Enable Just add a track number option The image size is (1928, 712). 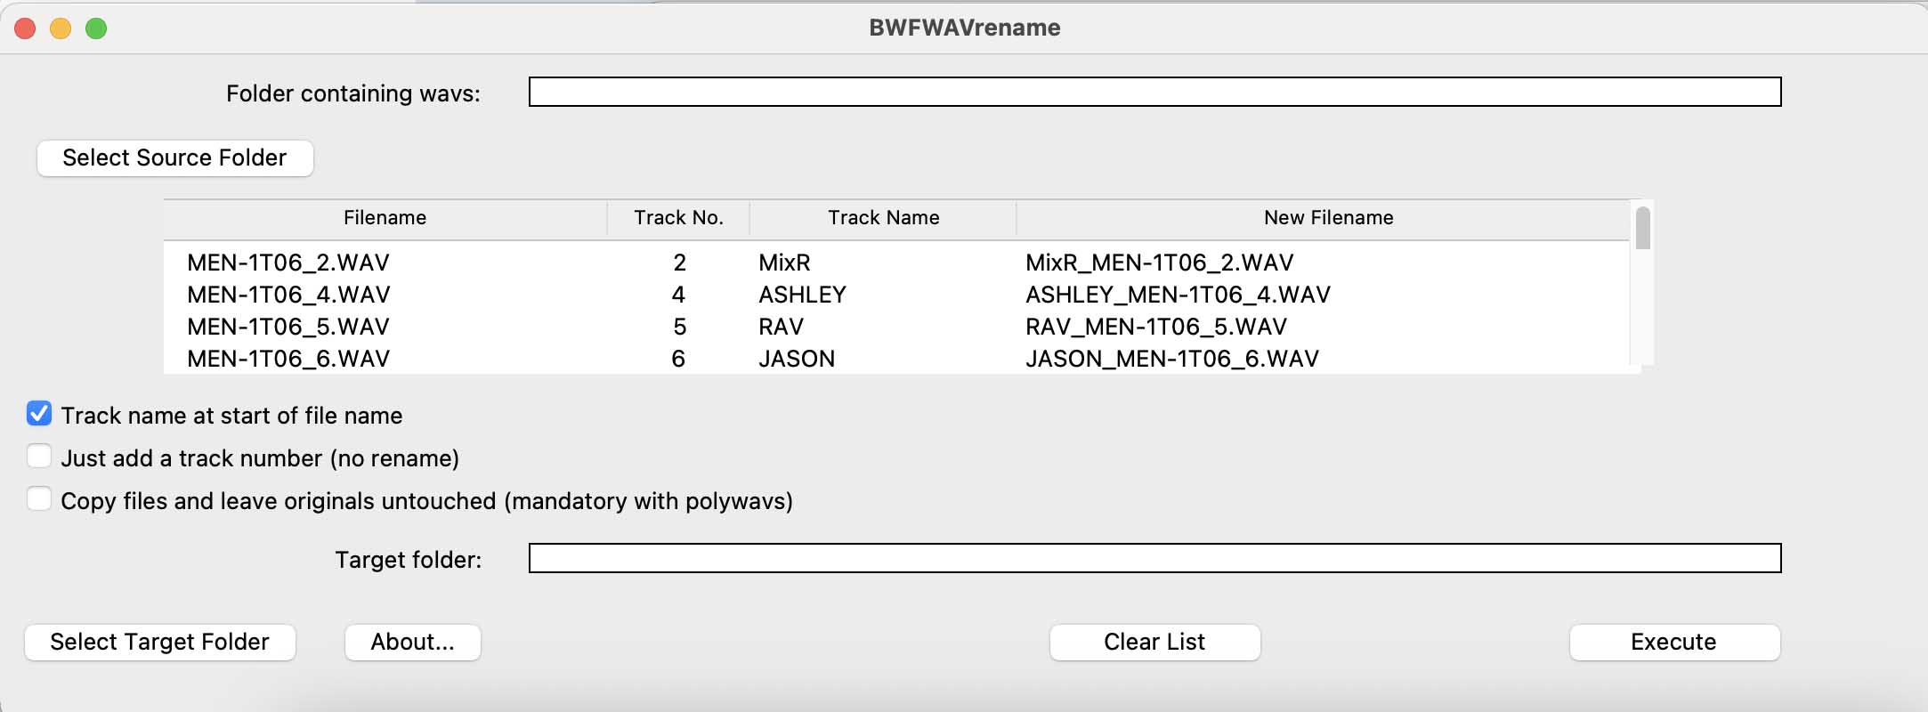pos(39,457)
